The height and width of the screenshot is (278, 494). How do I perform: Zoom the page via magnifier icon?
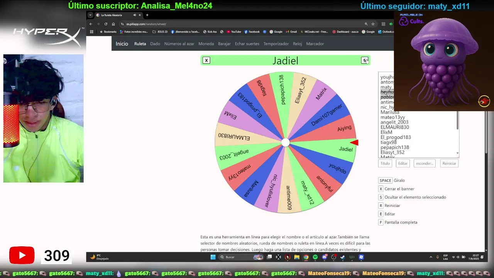pyautogui.click(x=366, y=24)
